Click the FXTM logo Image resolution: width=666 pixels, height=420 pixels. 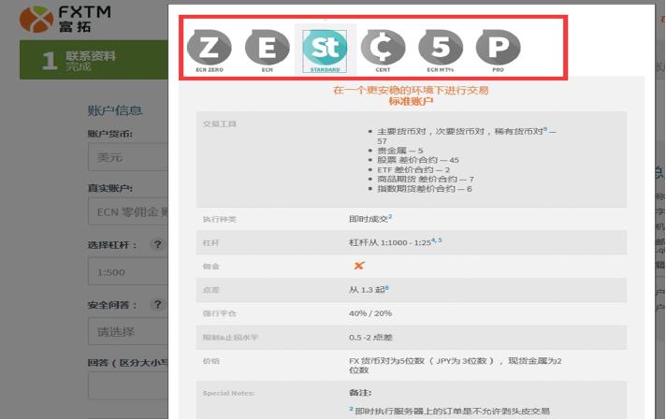point(65,19)
